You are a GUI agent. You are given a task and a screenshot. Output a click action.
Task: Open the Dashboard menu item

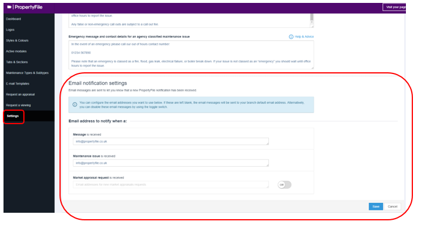pyautogui.click(x=13, y=19)
